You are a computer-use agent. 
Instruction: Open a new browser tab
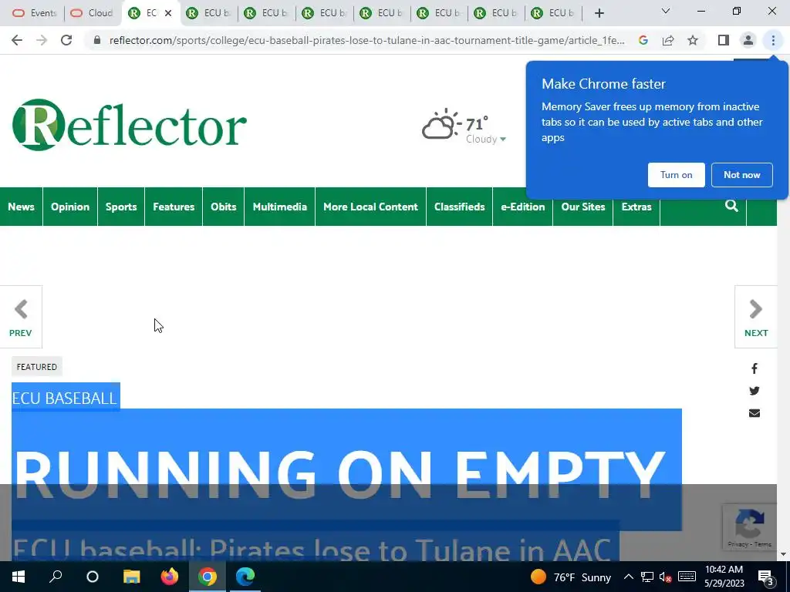pos(599,13)
